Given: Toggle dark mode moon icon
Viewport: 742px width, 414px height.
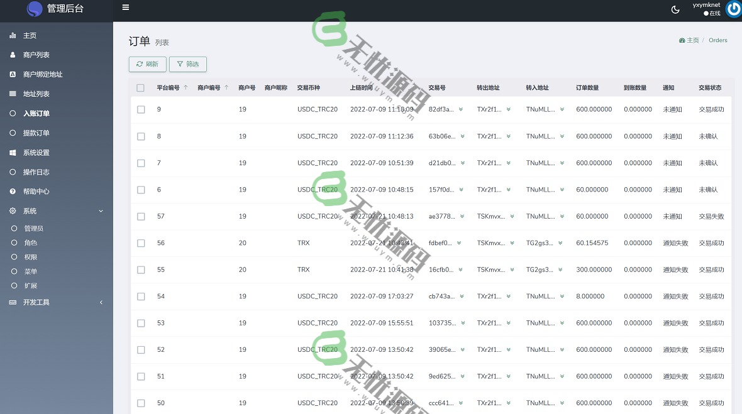Looking at the screenshot, I should [x=675, y=9].
